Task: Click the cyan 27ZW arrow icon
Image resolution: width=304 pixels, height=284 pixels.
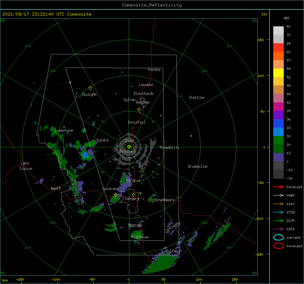Action: coord(278,212)
